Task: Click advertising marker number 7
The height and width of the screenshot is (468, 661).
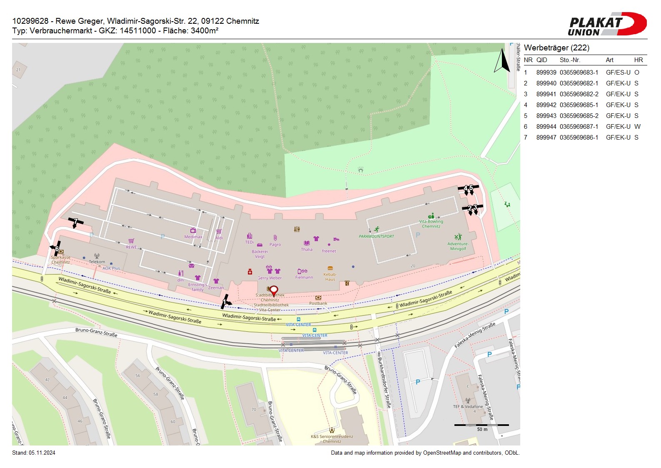Action: [x=75, y=222]
